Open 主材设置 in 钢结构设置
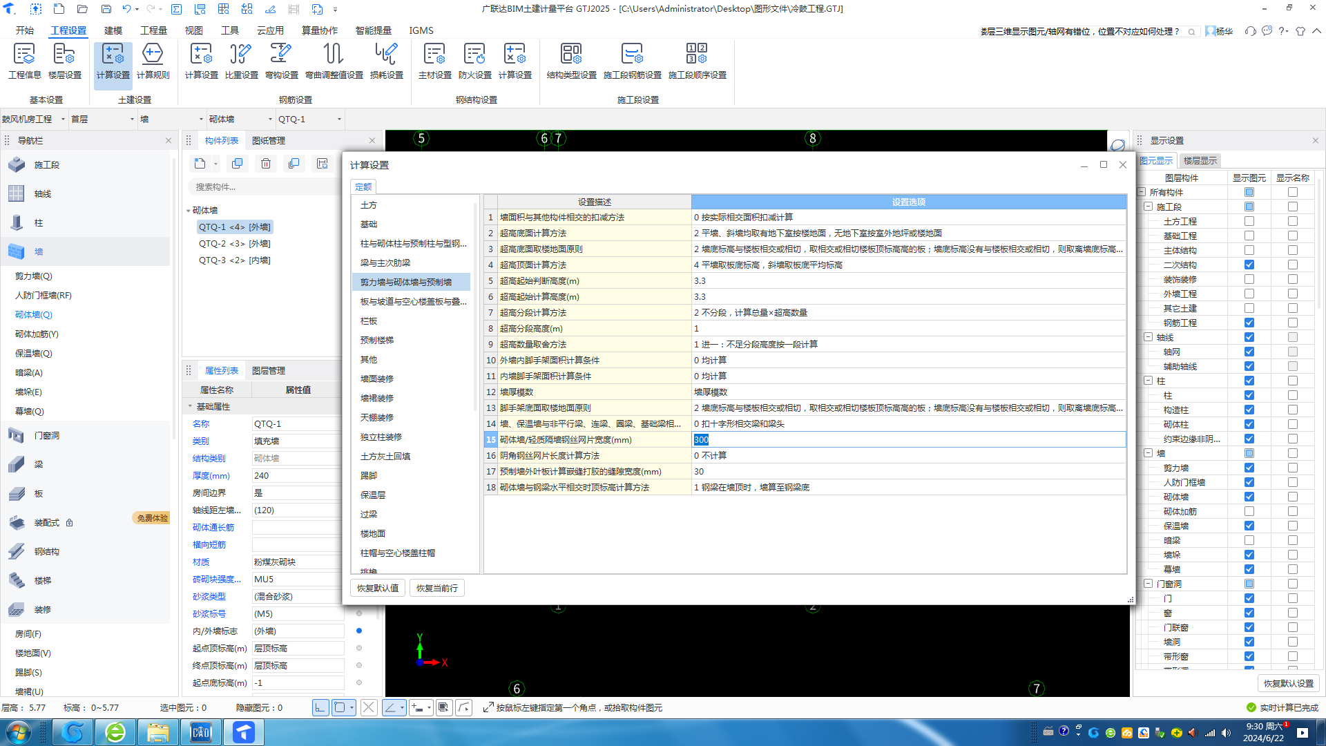Image resolution: width=1326 pixels, height=746 pixels. (434, 61)
